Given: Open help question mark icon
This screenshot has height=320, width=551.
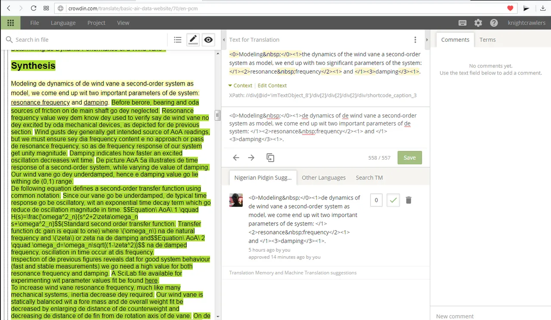Looking at the screenshot, I should pyautogui.click(x=494, y=23).
